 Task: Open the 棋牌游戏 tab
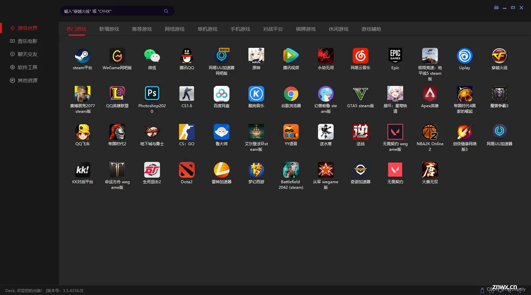306,29
